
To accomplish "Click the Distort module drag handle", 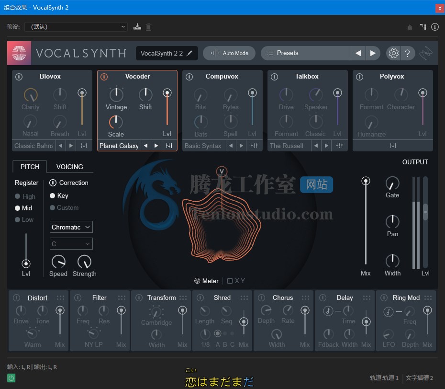I will coord(60,298).
